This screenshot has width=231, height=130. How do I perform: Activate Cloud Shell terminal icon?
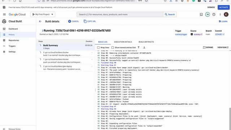(x=201, y=14)
